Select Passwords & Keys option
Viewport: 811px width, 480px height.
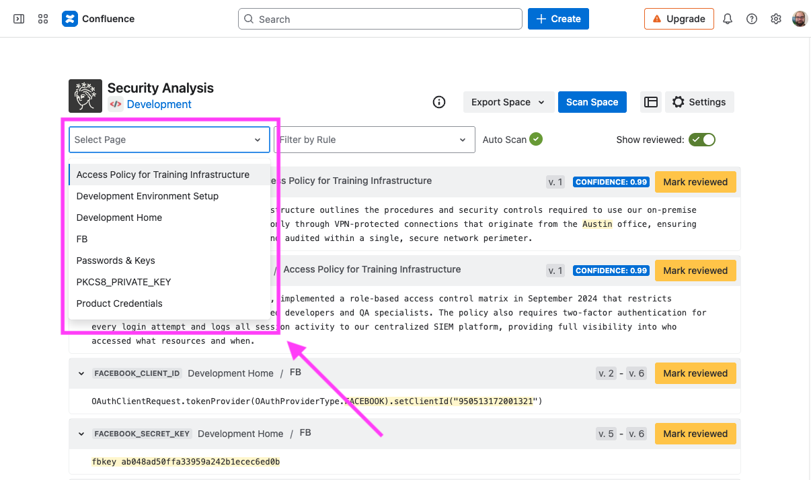pos(169,260)
